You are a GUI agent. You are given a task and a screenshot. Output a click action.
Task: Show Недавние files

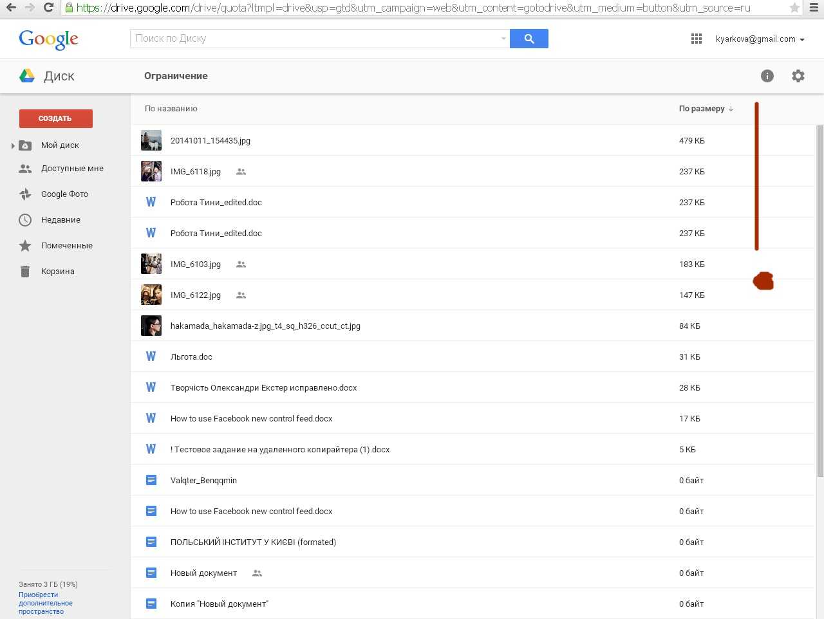(x=61, y=220)
